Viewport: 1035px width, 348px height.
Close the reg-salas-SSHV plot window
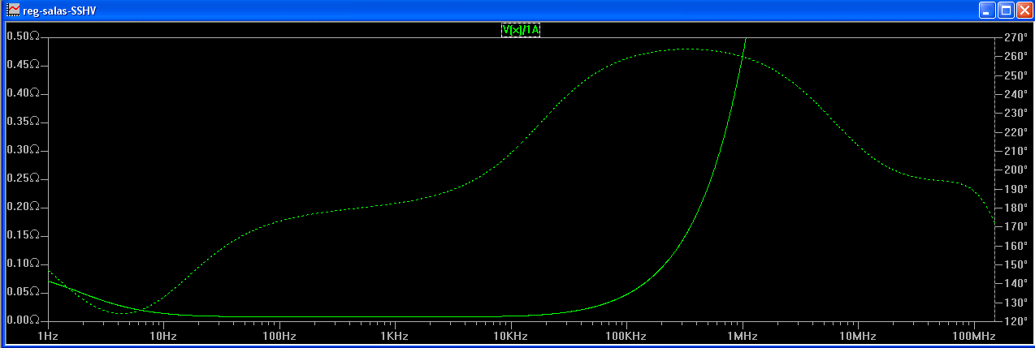1024,11
